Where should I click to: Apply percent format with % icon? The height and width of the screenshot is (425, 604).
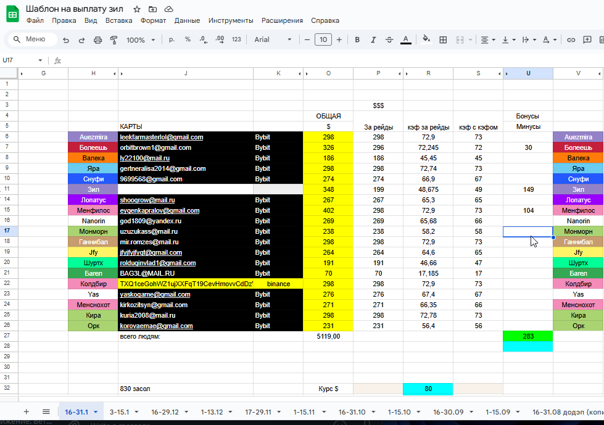(188, 39)
